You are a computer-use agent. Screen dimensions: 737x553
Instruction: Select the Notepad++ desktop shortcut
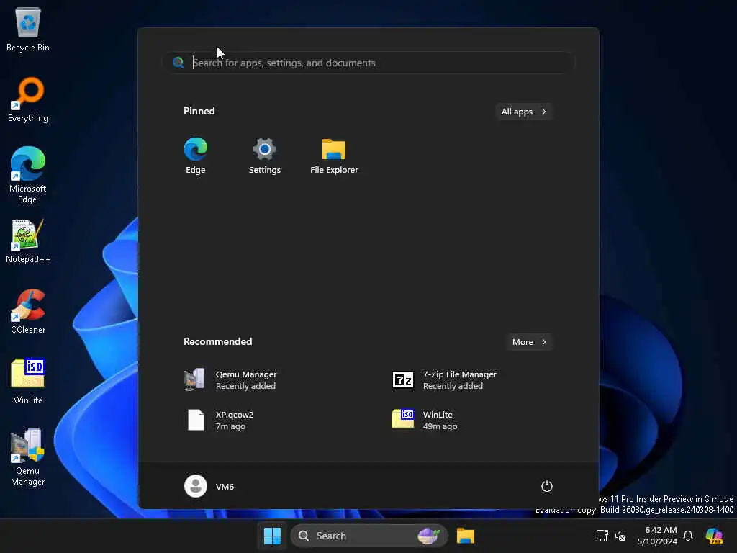coord(28,241)
